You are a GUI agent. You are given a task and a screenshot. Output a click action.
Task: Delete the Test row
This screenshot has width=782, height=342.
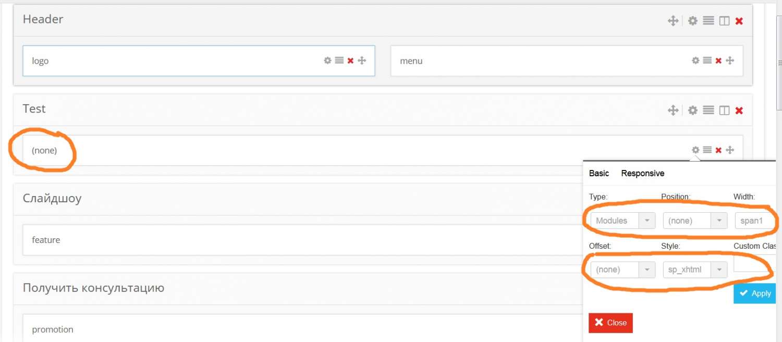click(739, 111)
